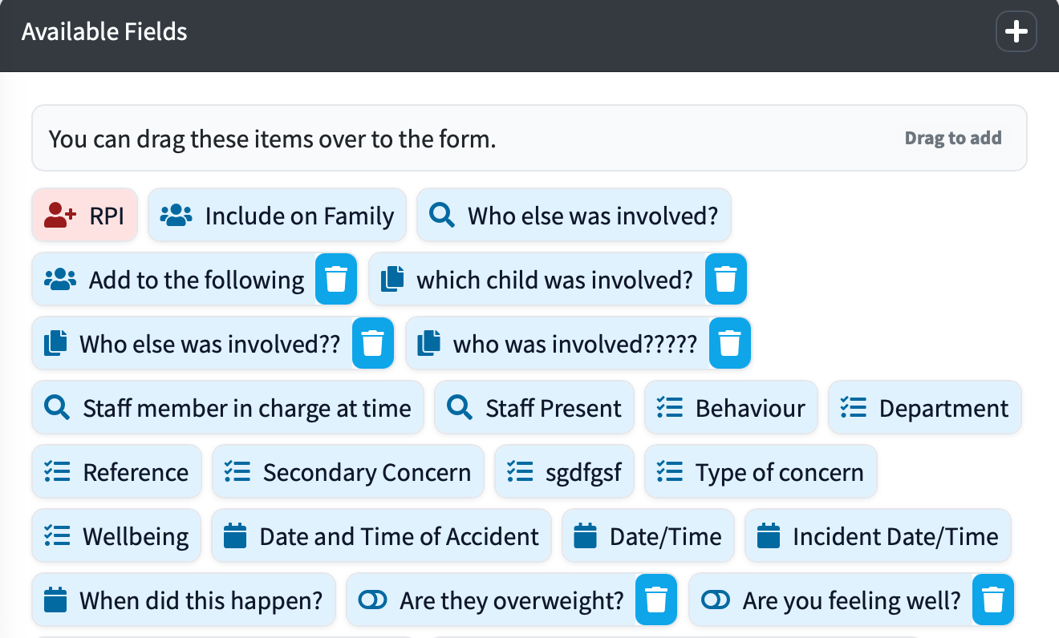Viewport: 1059px width, 638px height.
Task: Click trash icon for 'who was involved?????'
Action: coord(730,344)
